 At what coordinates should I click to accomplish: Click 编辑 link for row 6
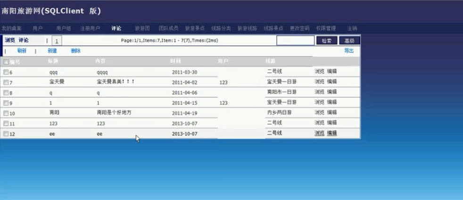(332, 71)
